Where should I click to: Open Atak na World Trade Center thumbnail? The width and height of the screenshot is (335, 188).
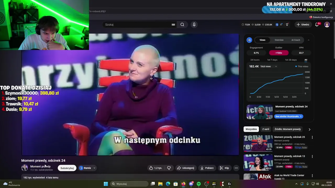258,177
